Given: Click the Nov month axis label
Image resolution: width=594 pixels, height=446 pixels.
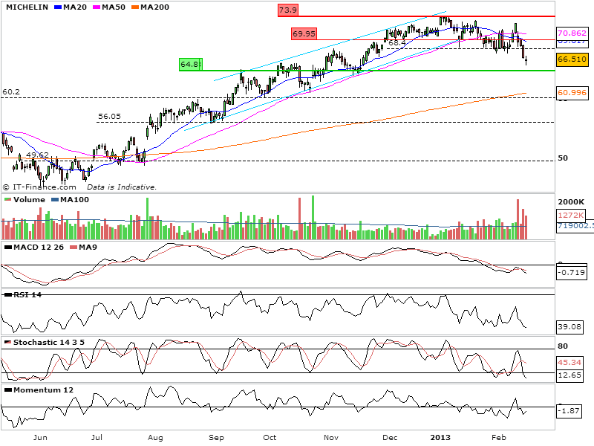Looking at the screenshot, I should coord(330,438).
